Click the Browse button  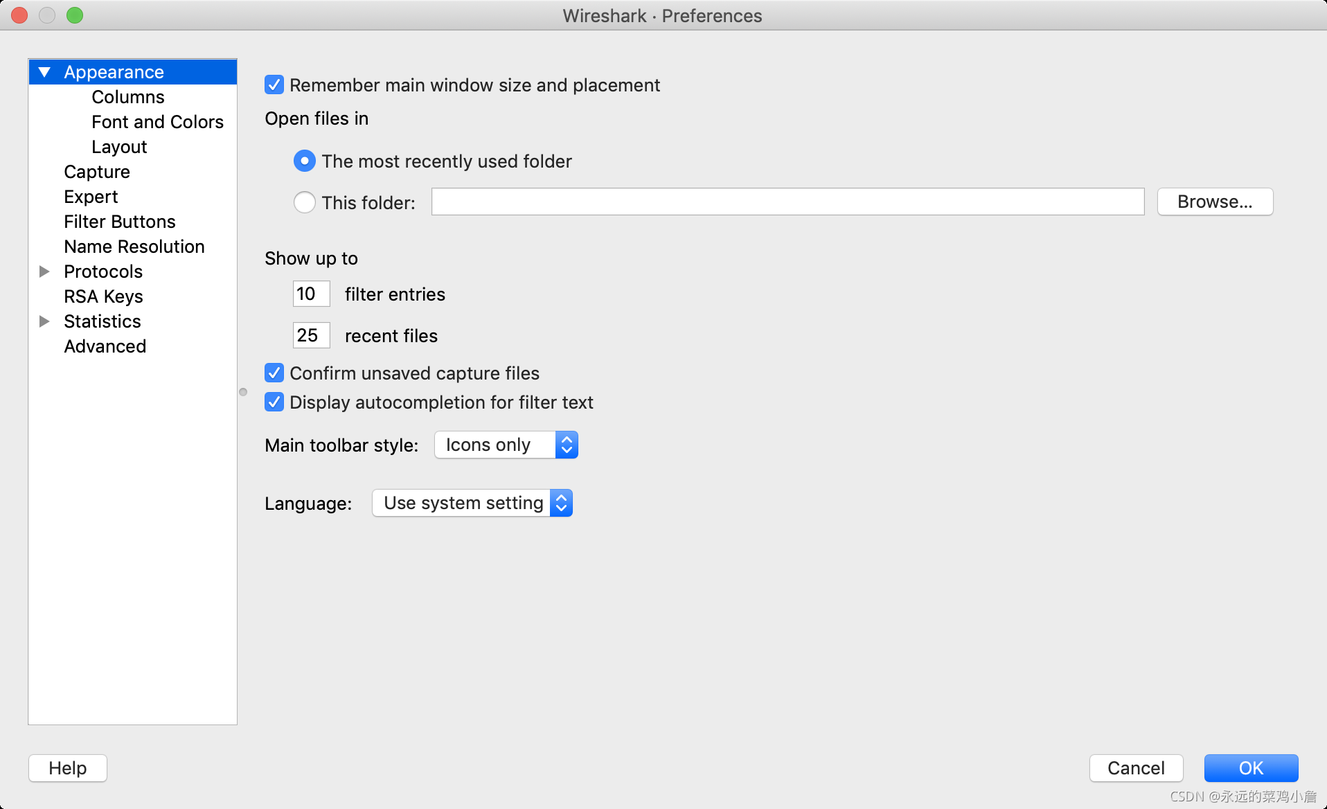coord(1215,202)
